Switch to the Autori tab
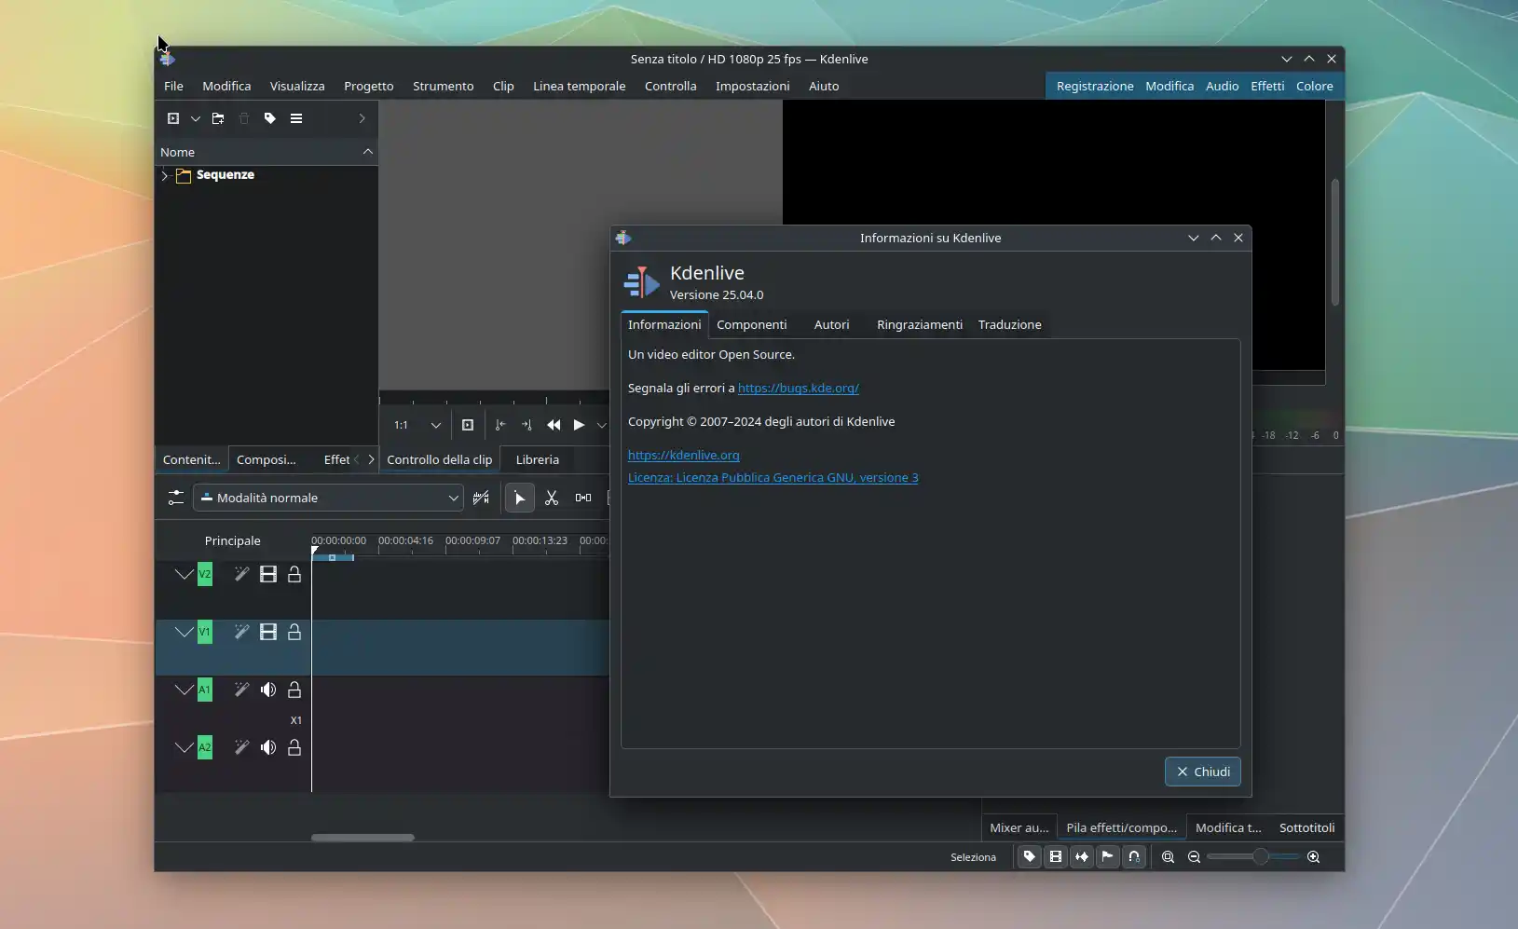This screenshot has height=929, width=1518. point(831,325)
